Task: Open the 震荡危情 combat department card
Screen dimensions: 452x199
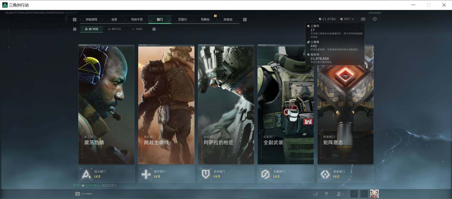Action: click(x=106, y=105)
